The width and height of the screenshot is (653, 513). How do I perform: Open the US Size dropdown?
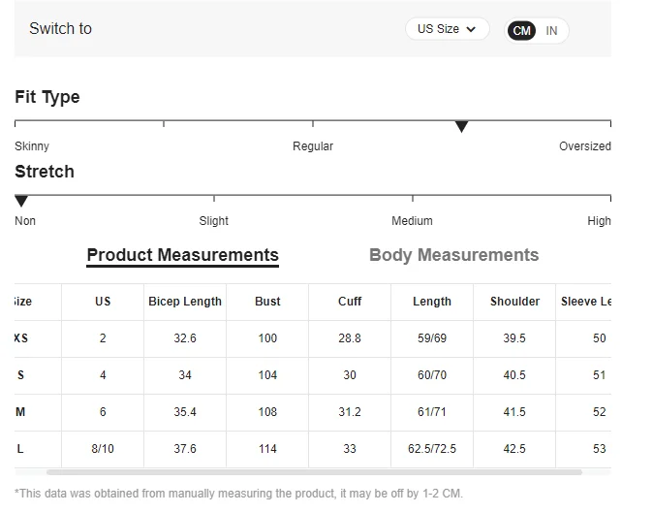tap(447, 29)
